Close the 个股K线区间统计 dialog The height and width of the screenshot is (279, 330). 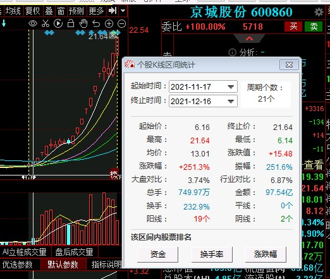point(289,65)
